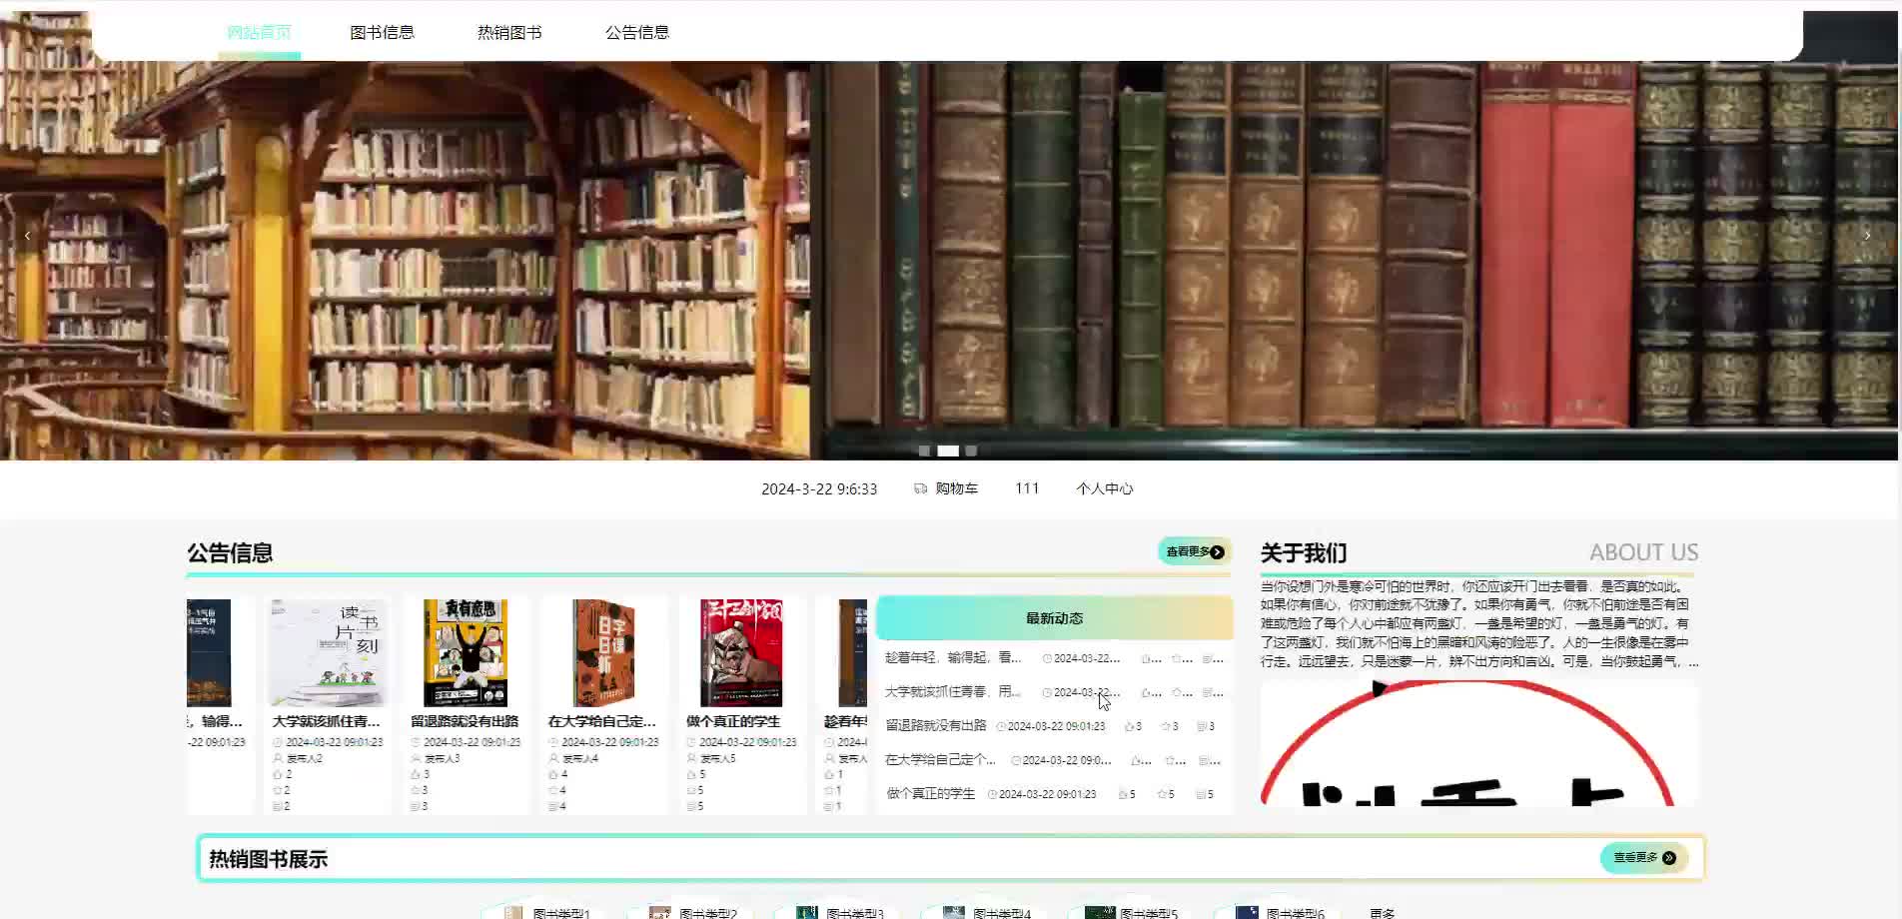Open the 网站首页 navigation tab
The height and width of the screenshot is (919, 1902).
pyautogui.click(x=259, y=33)
